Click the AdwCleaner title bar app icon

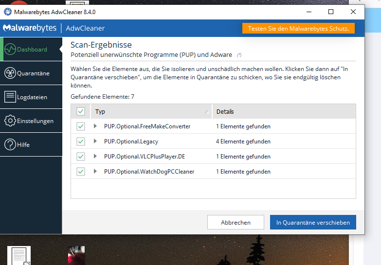8,12
